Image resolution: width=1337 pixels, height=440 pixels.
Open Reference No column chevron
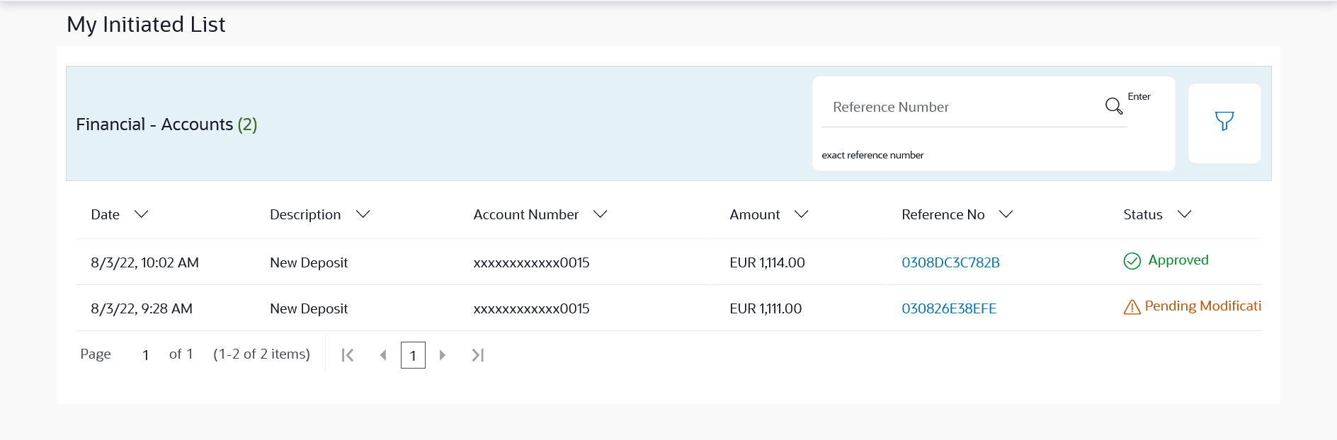[x=1006, y=214]
